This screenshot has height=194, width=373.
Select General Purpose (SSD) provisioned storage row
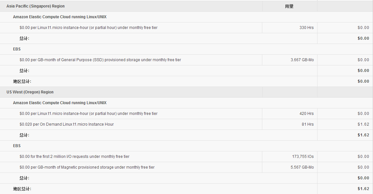click(186, 60)
